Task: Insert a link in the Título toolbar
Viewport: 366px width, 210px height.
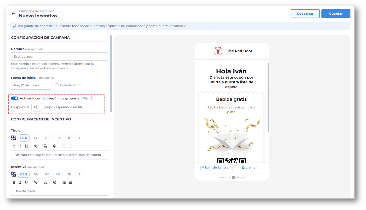Action: click(x=36, y=146)
